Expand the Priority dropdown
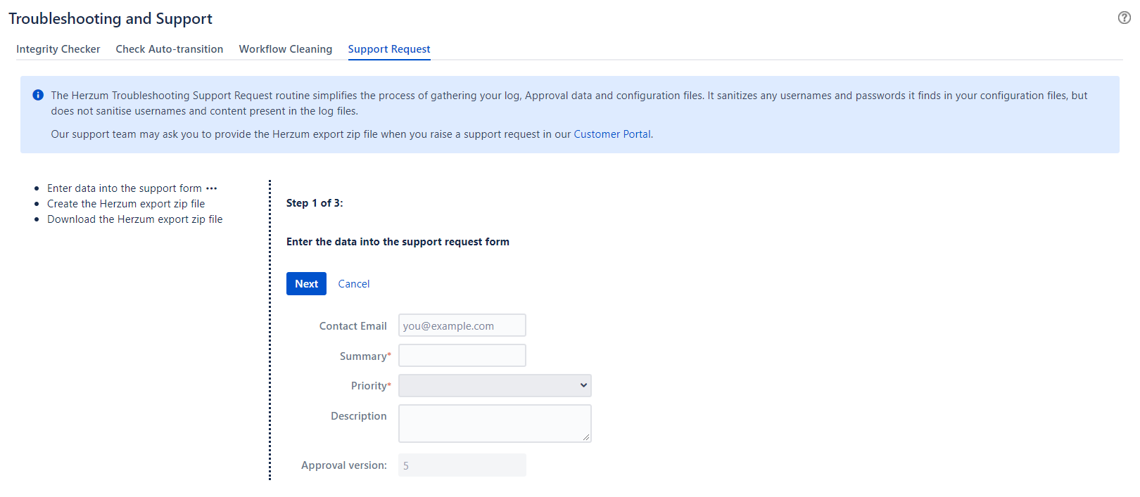 click(495, 385)
